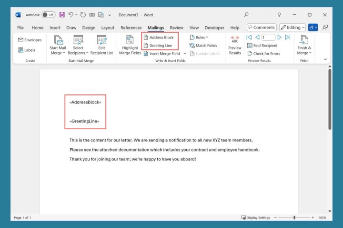Expand the Start Mail Merge dropdown
The height and width of the screenshot is (228, 343).
[x=58, y=45]
